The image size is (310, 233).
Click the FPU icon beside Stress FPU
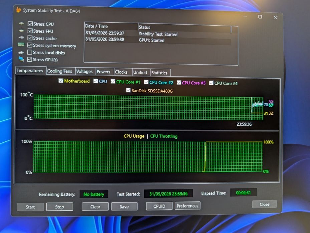pyautogui.click(x=21, y=30)
